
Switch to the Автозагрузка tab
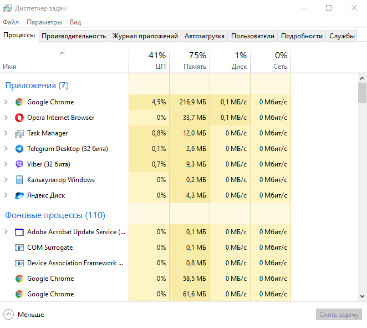pyautogui.click(x=205, y=36)
